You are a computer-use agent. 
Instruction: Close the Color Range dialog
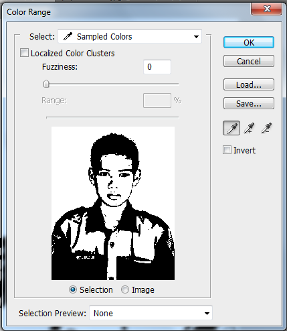266,9
